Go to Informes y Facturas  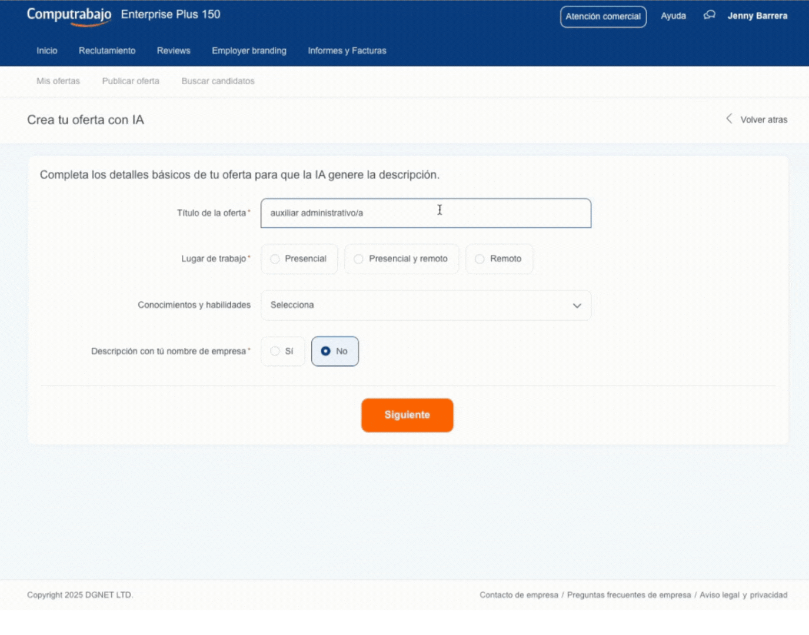pyautogui.click(x=347, y=51)
